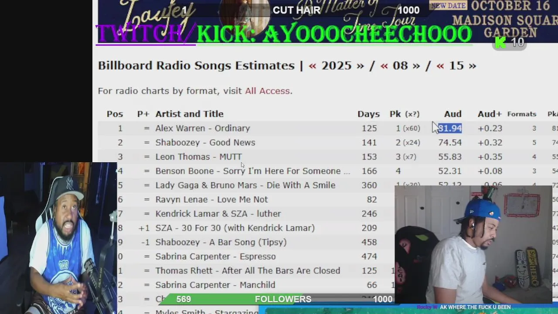Go to previous year arrow before 2025
Screen dimensions: 558x314
(312, 66)
